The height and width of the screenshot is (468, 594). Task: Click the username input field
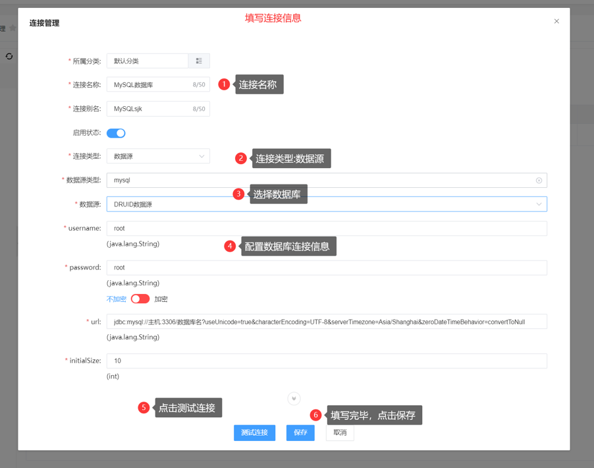[x=326, y=229]
